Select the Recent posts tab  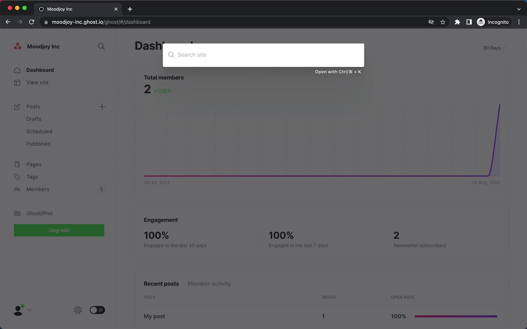point(161,283)
